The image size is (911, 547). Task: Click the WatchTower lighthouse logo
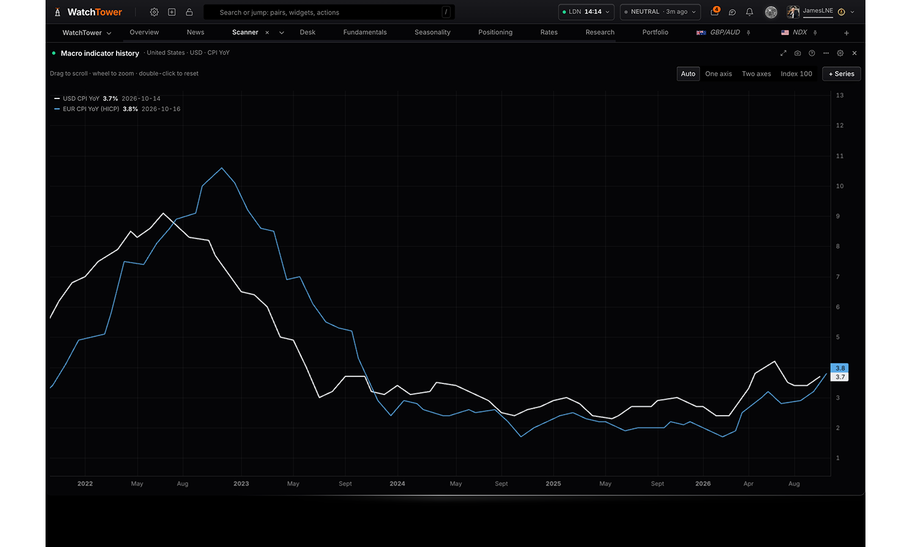pyautogui.click(x=58, y=12)
